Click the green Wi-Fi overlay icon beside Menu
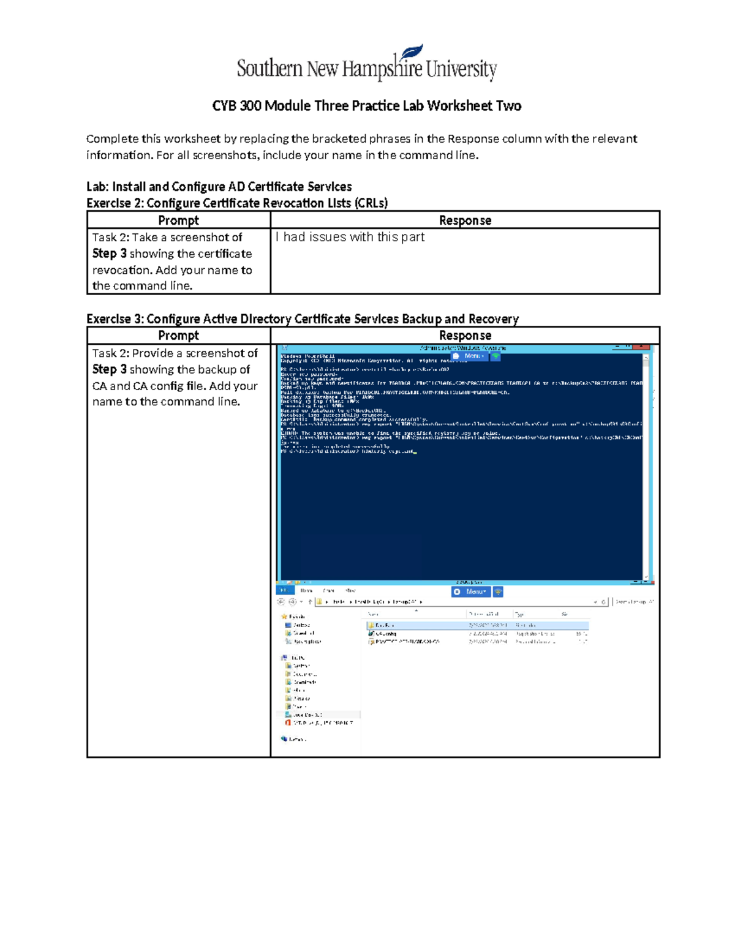The height and width of the screenshot is (951, 735). (x=497, y=592)
